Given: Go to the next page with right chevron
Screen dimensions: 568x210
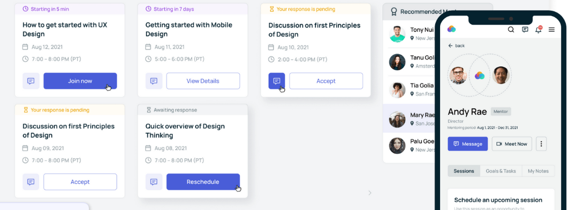Looking at the screenshot, I should point(369,193).
